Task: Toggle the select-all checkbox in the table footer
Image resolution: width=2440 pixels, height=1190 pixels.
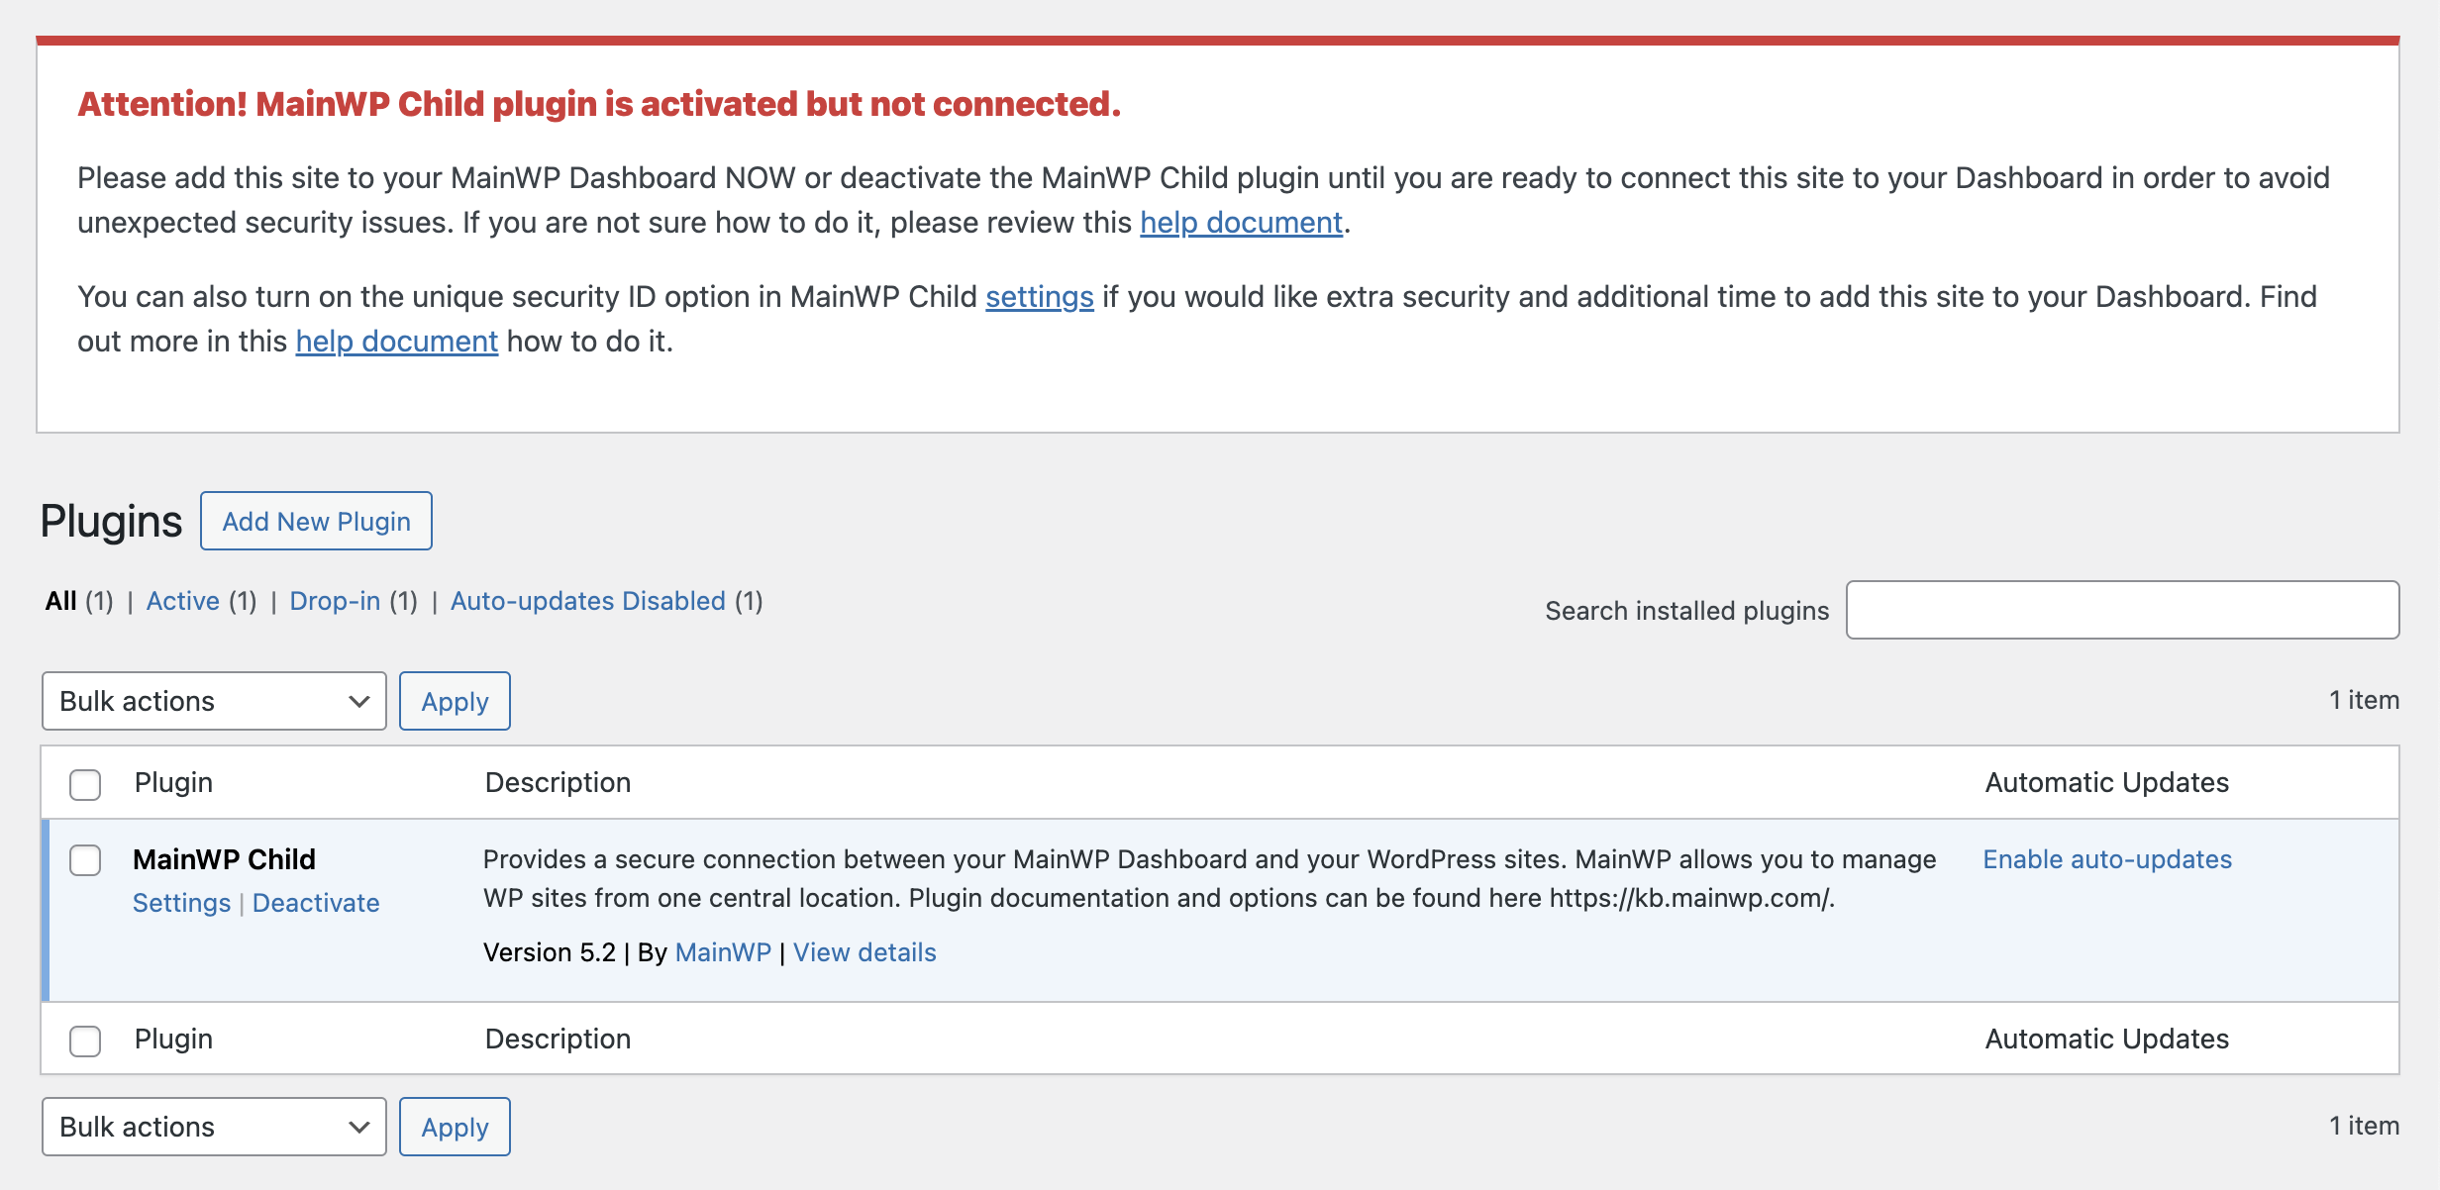Action: pyautogui.click(x=85, y=1041)
